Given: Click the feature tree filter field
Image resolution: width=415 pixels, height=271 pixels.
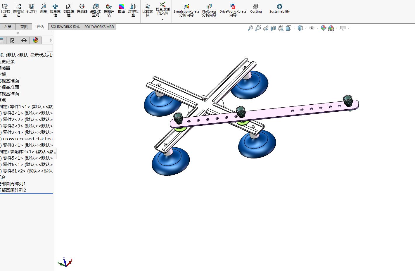Looking at the screenshot, I should 26,48.
